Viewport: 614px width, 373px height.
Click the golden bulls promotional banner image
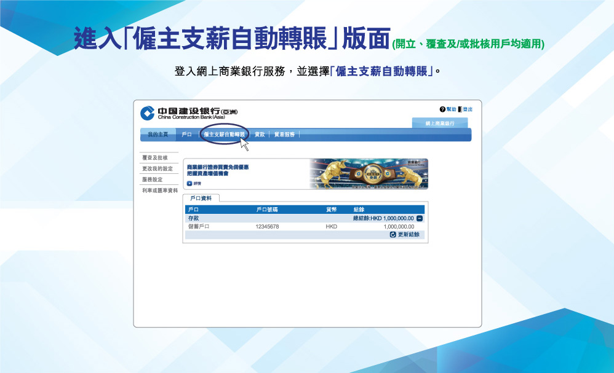pos(368,173)
